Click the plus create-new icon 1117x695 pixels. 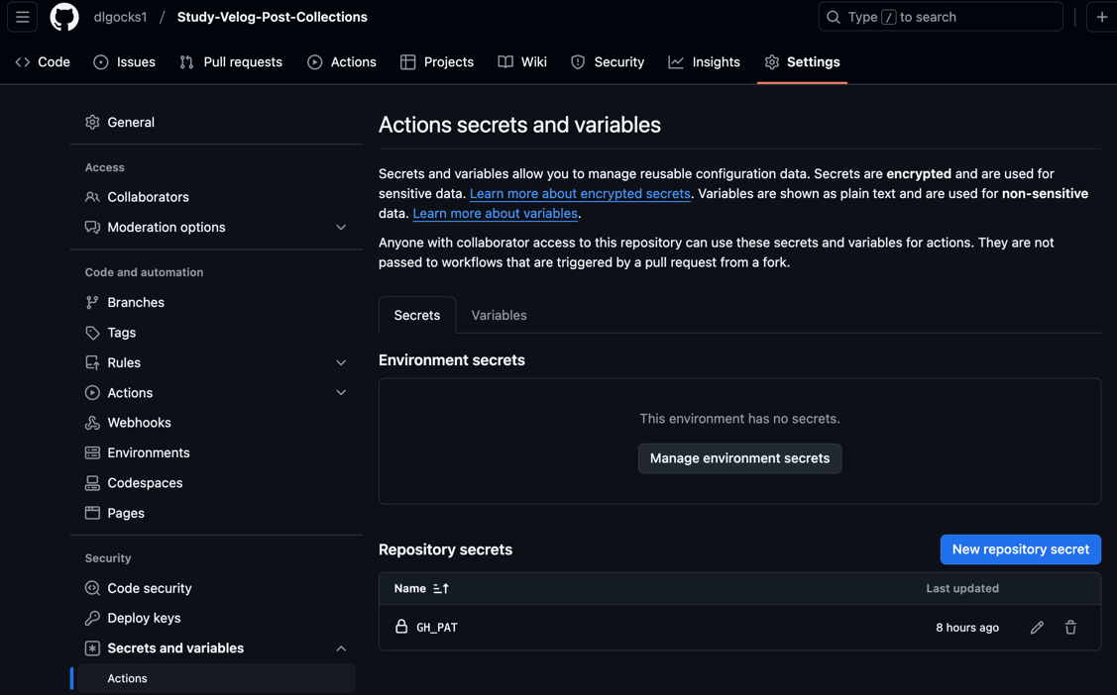pyautogui.click(x=1101, y=17)
